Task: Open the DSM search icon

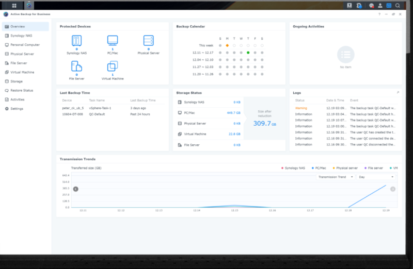Action: click(x=398, y=6)
